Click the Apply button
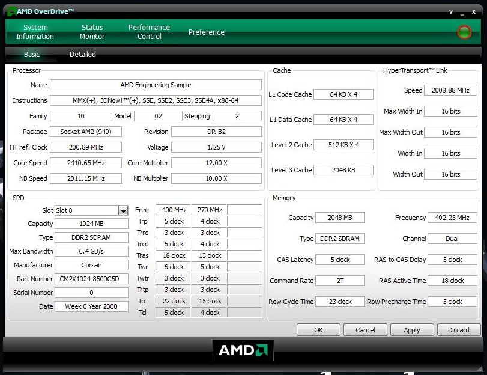 (x=412, y=329)
